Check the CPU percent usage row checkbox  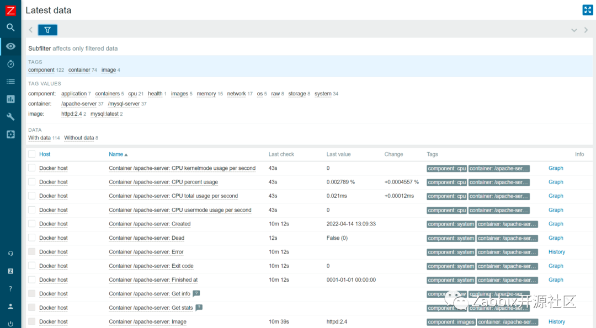point(32,182)
